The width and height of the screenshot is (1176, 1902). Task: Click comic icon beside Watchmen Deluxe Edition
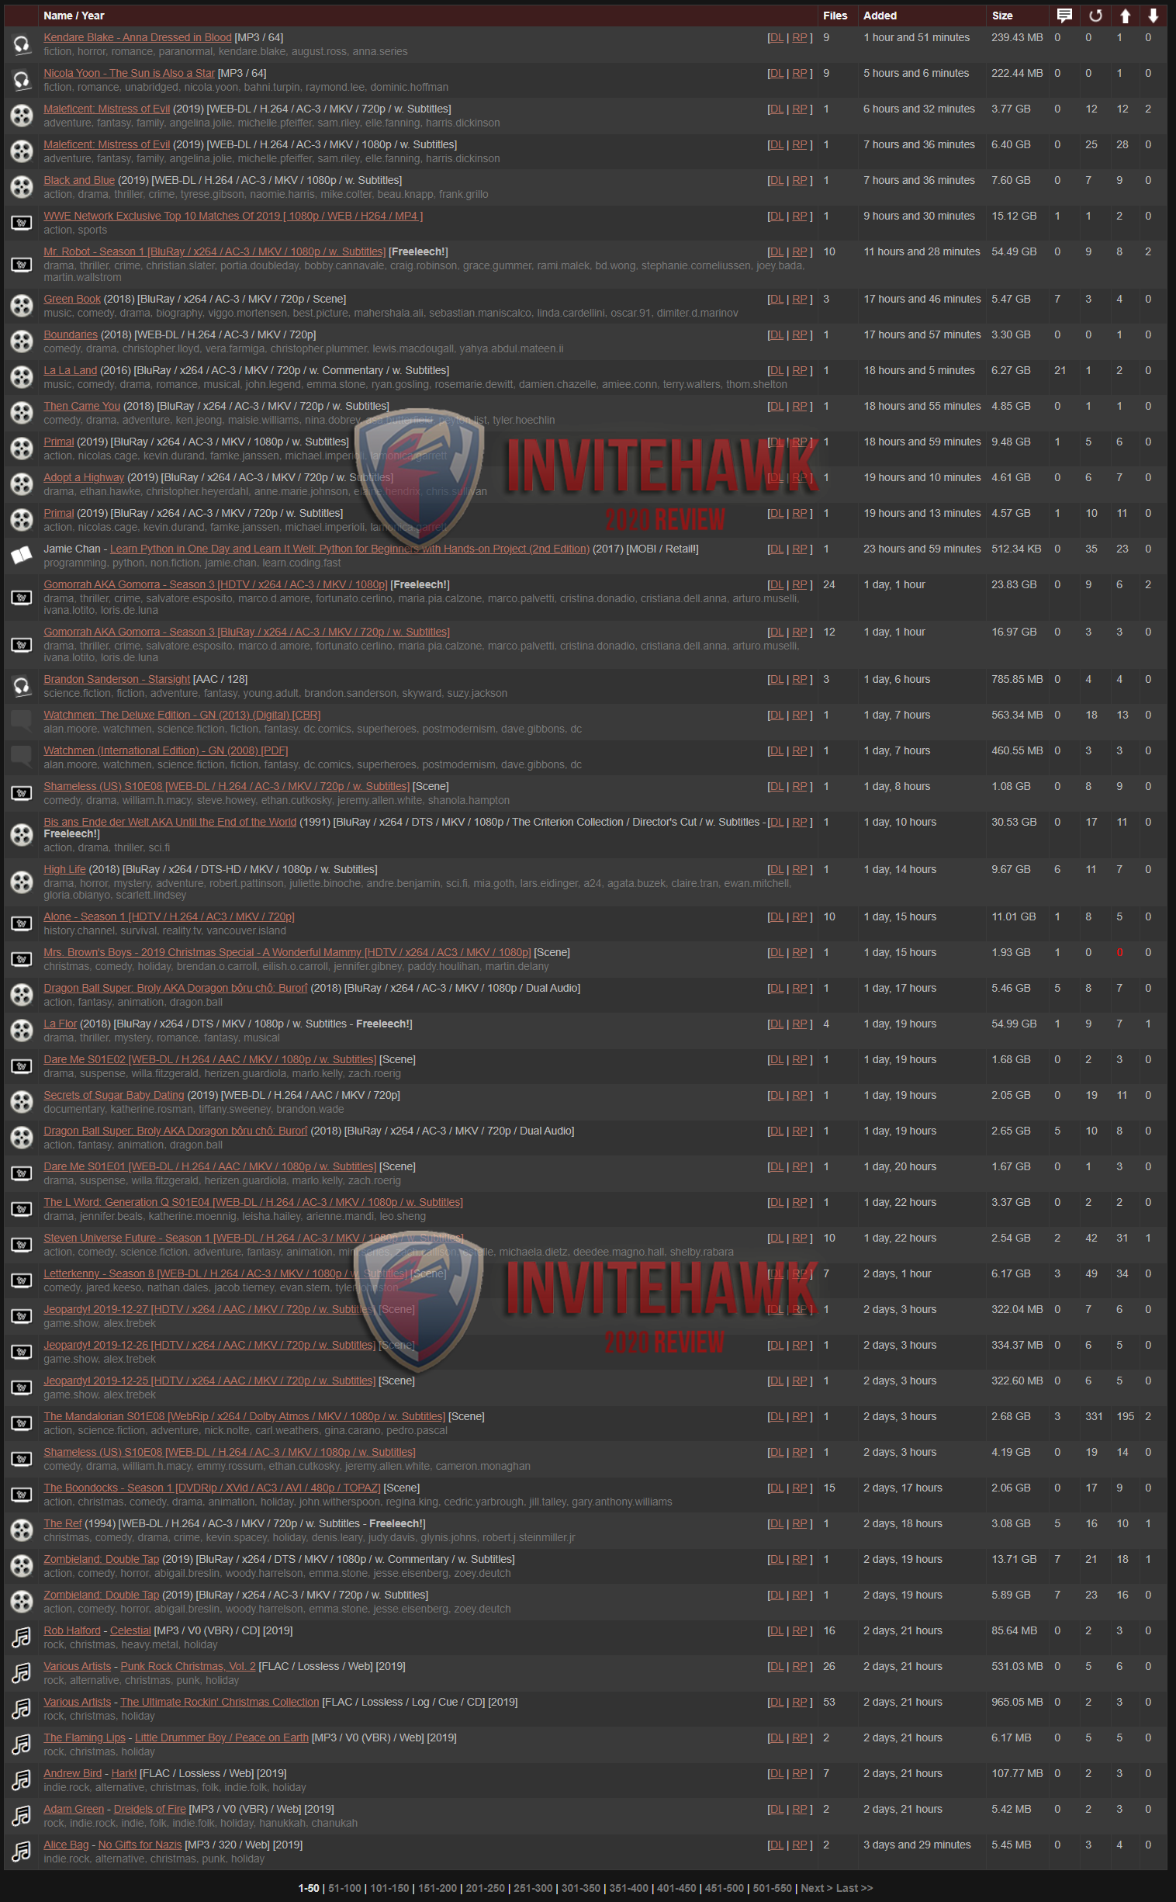22,722
